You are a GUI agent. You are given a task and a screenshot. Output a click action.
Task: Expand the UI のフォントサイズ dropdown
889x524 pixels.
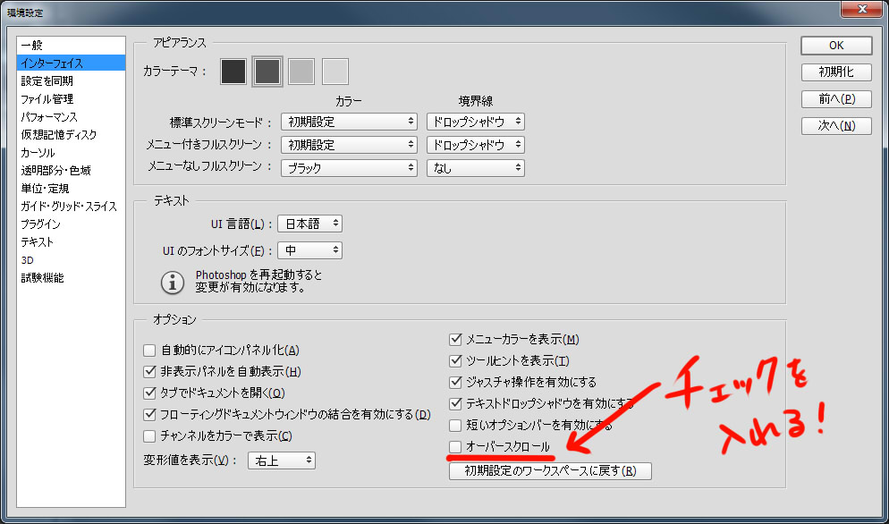coord(309,250)
